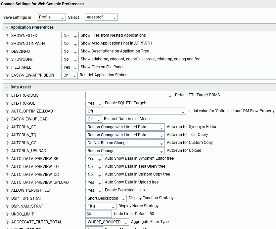Screen dimensions: 276x229
Task: Open the AUTO_DATA_PREVIEW_SE Yes dropdown
Action: 94,159
